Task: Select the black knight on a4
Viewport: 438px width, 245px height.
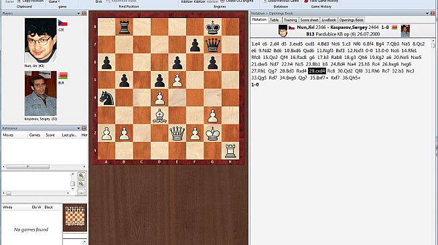Action: 106,98
